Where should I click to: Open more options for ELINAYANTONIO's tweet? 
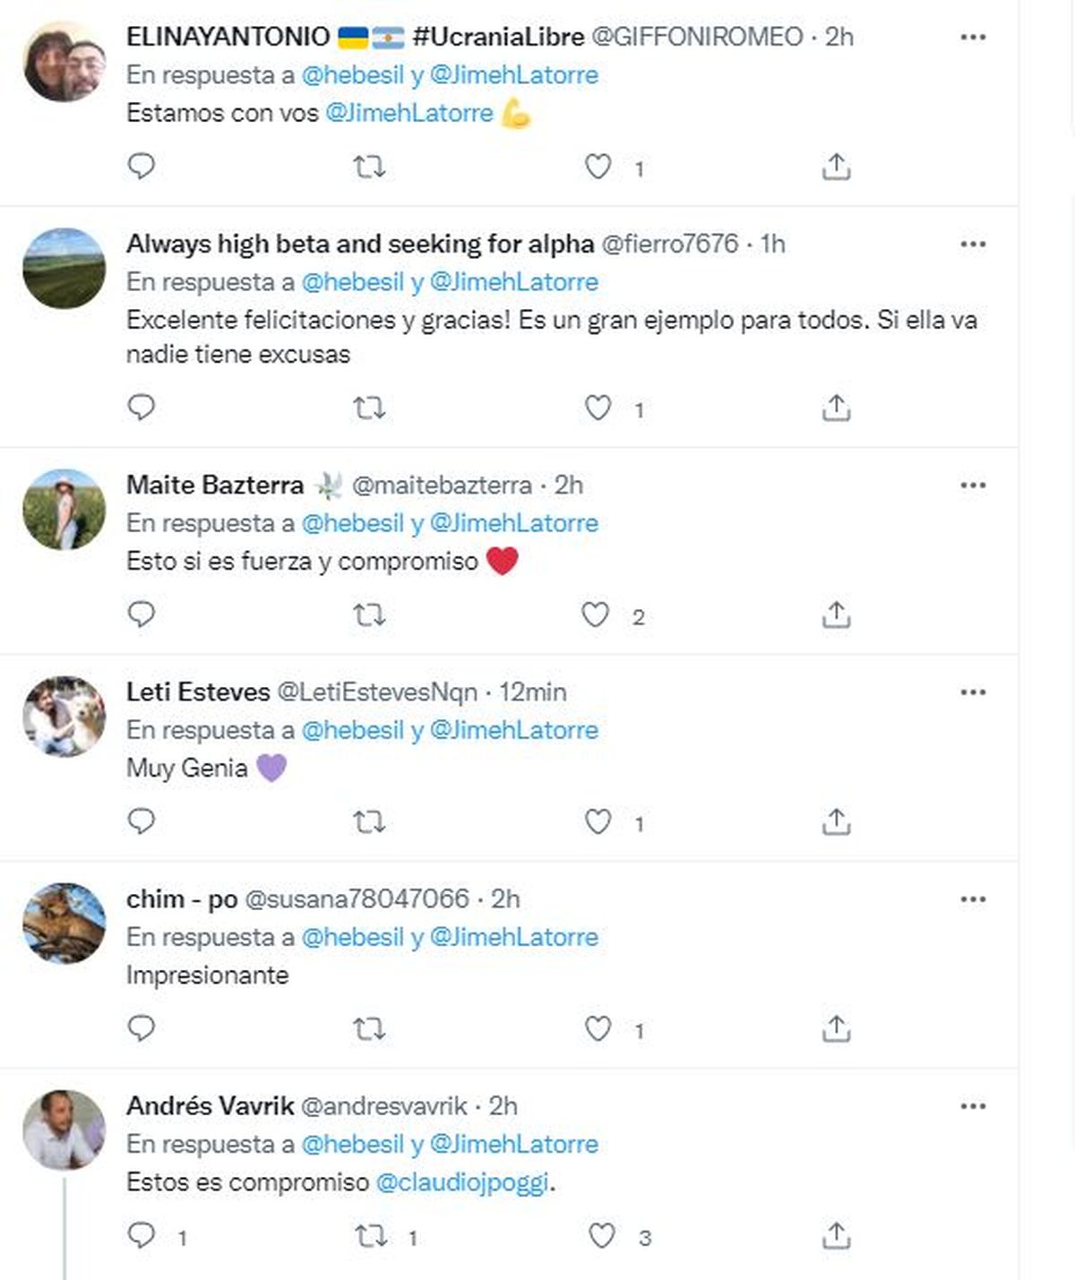[x=973, y=38]
